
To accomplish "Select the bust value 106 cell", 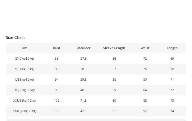I will click(57, 111).
